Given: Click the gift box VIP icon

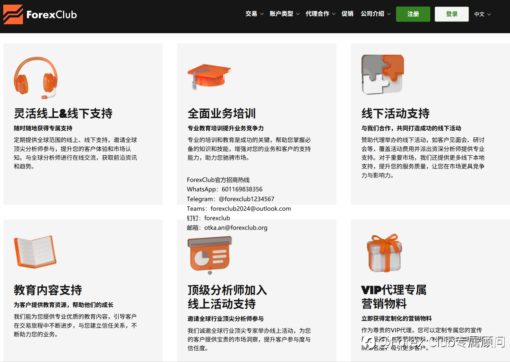Looking at the screenshot, I should click(384, 253).
